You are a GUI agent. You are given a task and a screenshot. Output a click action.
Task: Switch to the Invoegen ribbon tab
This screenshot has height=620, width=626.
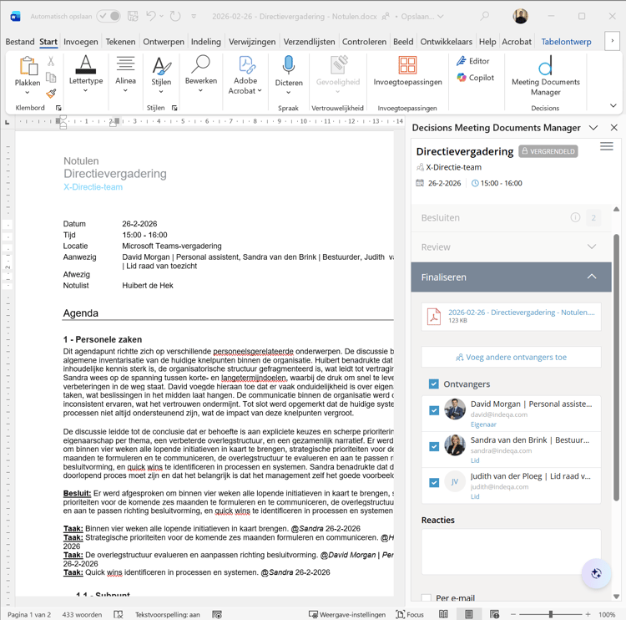coord(80,42)
